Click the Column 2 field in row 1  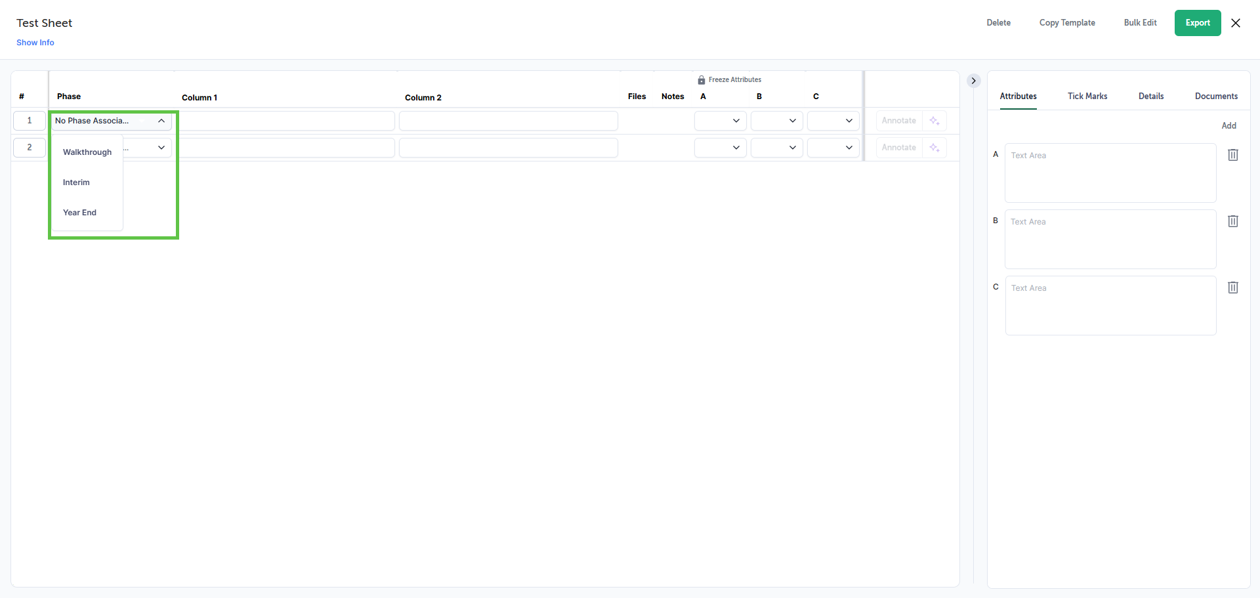[509, 121]
